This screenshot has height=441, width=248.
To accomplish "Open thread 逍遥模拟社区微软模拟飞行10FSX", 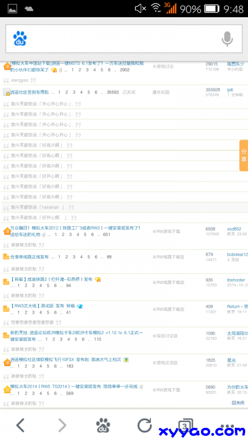I will (x=65, y=359).
